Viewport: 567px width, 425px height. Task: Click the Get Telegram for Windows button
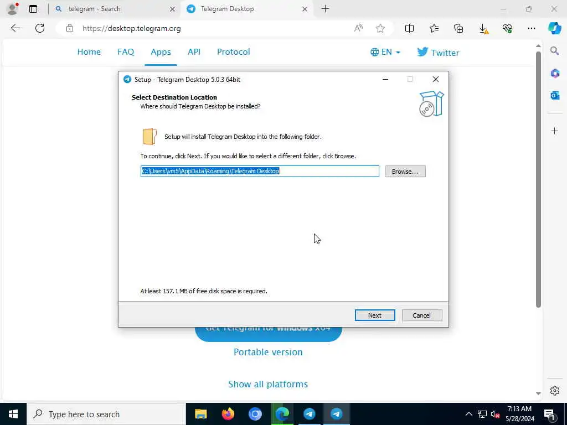point(269,334)
